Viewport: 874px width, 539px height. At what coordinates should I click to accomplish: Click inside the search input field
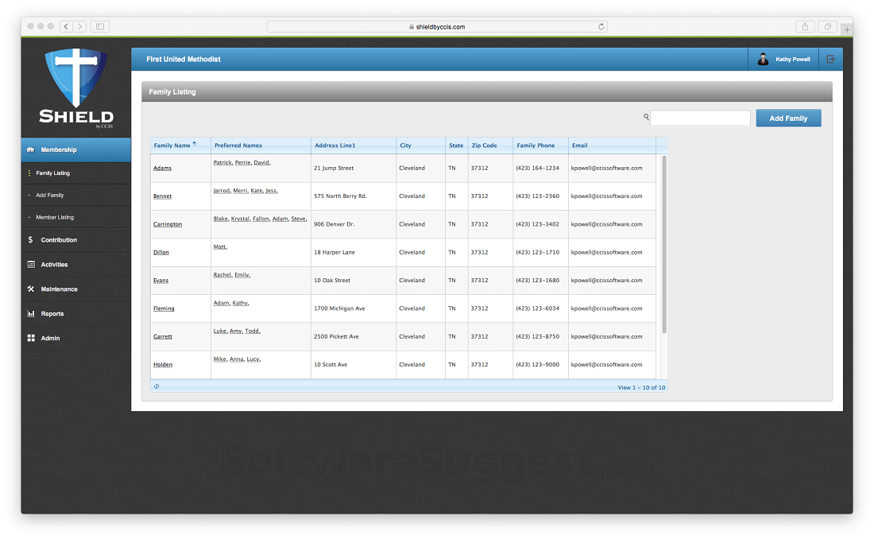point(699,117)
